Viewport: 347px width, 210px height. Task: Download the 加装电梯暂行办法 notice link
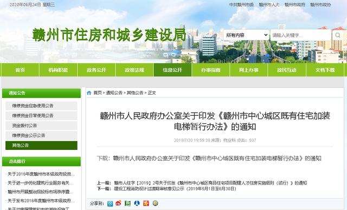(x=217, y=159)
